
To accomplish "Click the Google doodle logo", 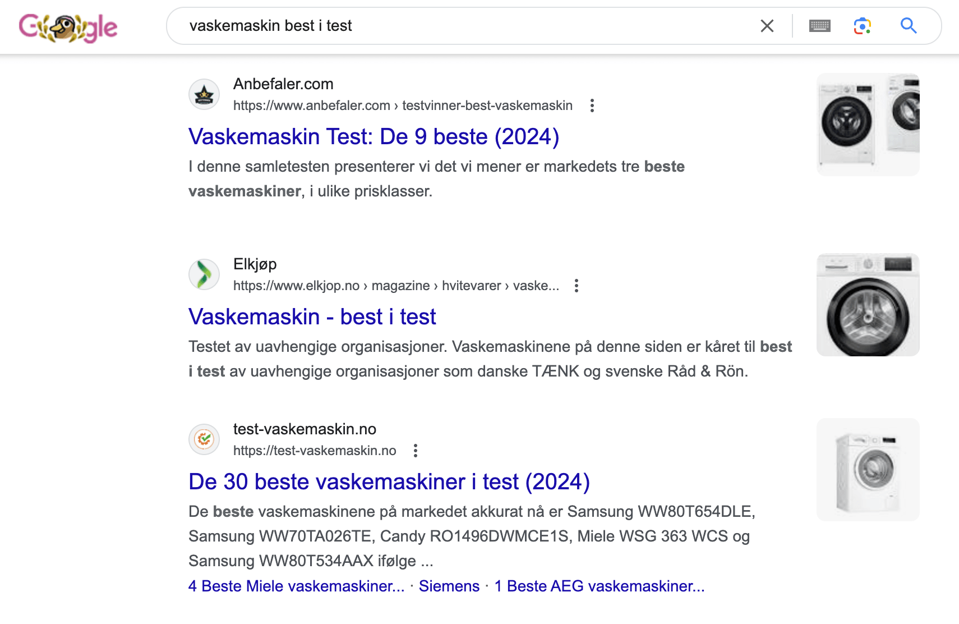I will pyautogui.click(x=68, y=27).
